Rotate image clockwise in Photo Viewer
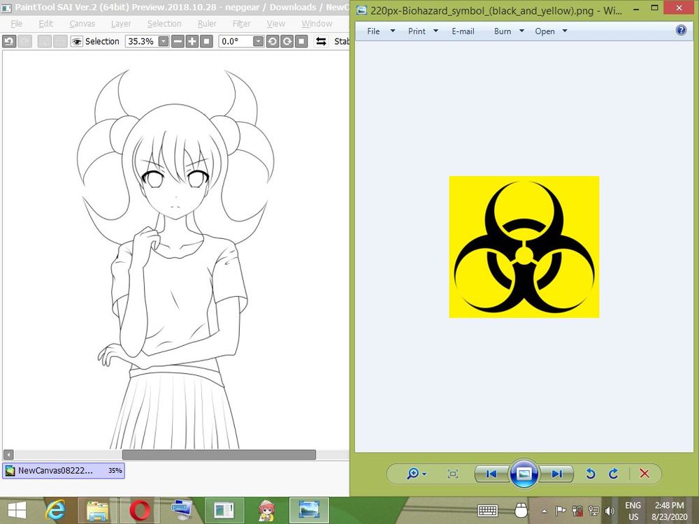The image size is (699, 524). (x=614, y=474)
